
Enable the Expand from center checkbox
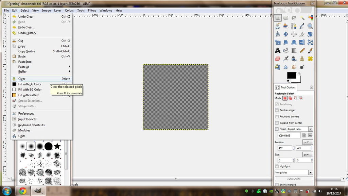277,123
